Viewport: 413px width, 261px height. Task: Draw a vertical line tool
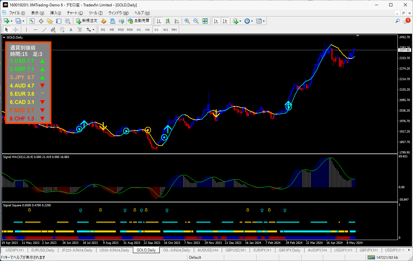click(26, 30)
